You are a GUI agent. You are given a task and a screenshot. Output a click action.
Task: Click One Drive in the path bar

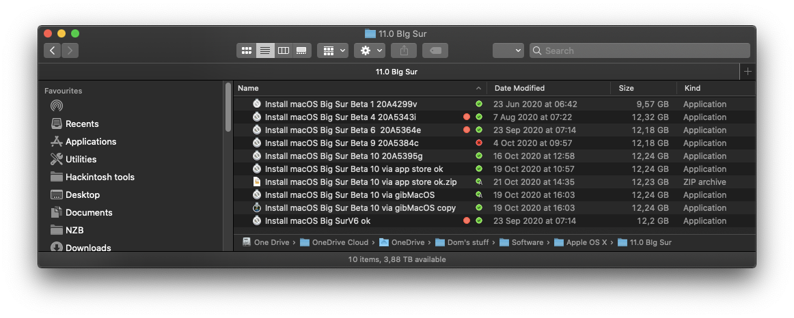coord(266,242)
